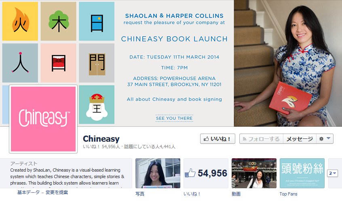This screenshot has height=202, width=342.
Task: Click the person character tile
Action: (20, 63)
